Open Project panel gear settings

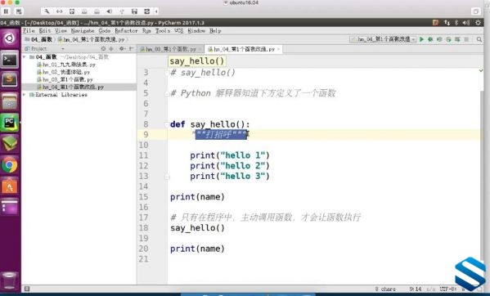tap(122, 49)
